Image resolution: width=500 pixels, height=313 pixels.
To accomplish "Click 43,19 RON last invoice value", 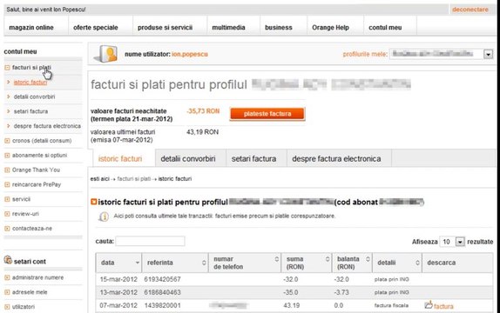I will [202, 132].
